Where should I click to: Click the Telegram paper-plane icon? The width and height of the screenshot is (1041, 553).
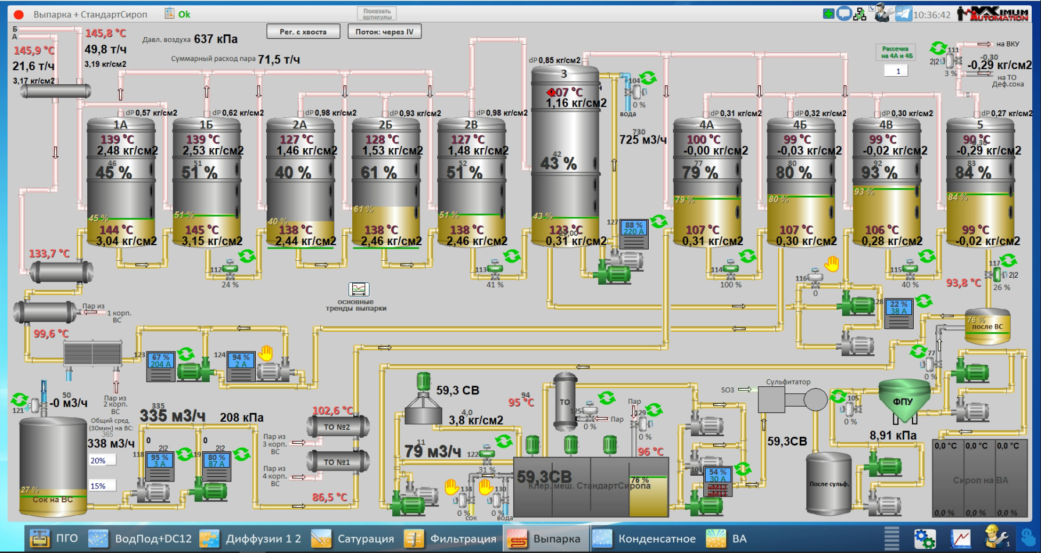[903, 14]
